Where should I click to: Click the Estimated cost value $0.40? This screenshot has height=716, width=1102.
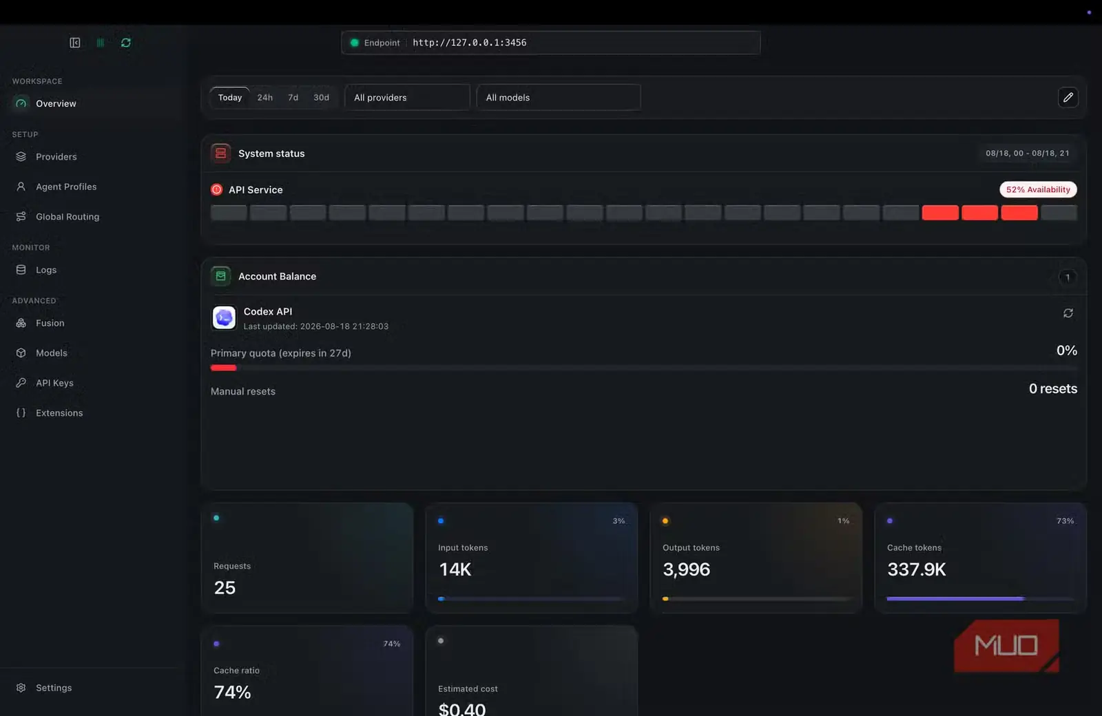click(x=462, y=709)
